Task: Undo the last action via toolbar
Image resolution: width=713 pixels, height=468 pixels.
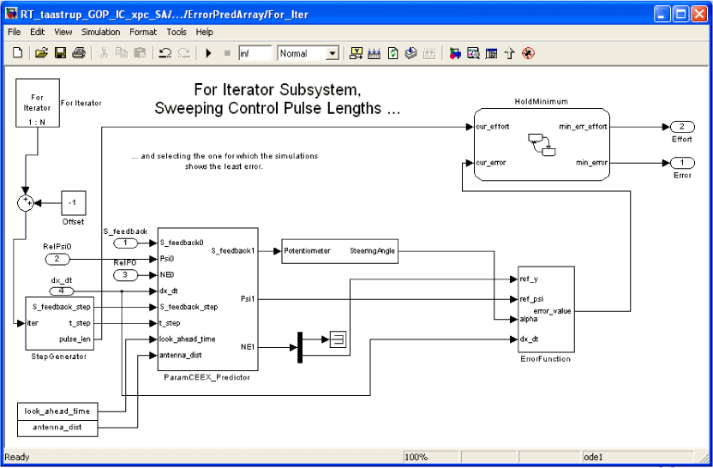Action: pos(165,53)
